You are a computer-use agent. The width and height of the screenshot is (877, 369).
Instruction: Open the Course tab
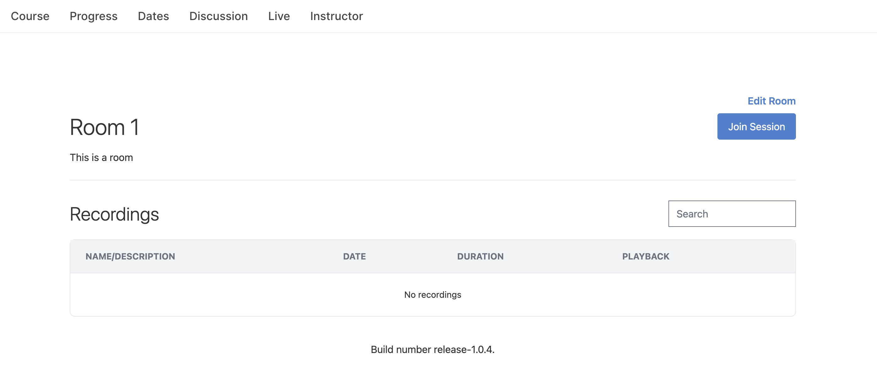point(30,16)
